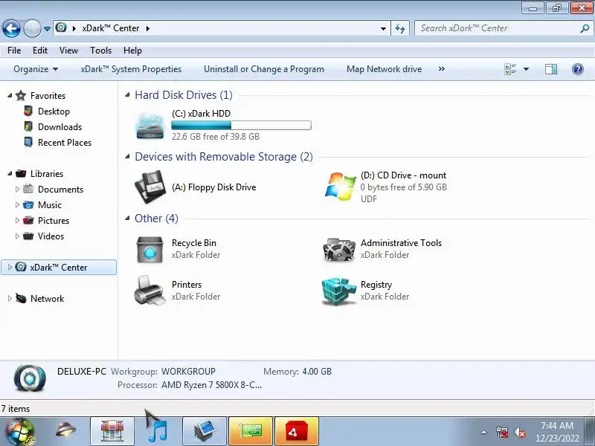Select Recent Places in Favorites
595x446 pixels.
(65, 143)
